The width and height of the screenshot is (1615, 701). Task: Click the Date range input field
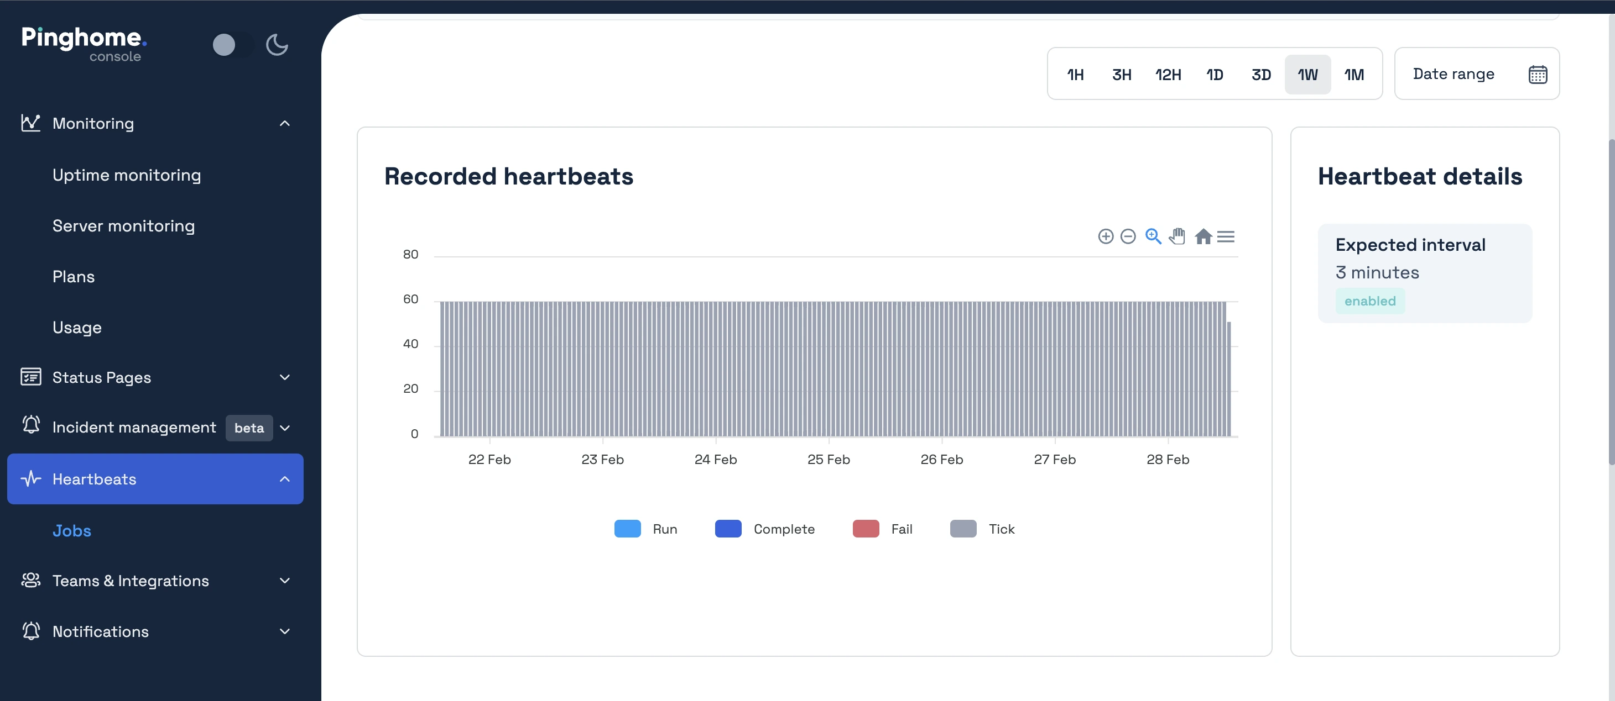coord(1454,74)
